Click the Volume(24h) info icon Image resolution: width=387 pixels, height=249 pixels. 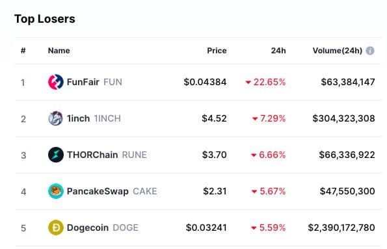pos(369,51)
